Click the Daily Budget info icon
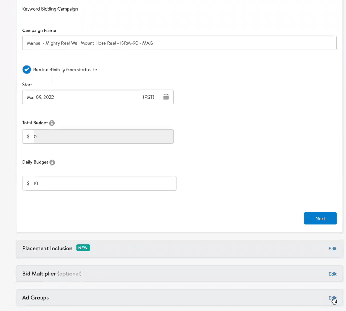The image size is (346, 311). point(52,162)
